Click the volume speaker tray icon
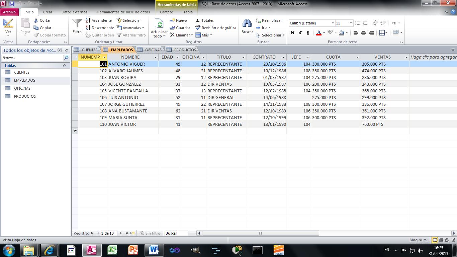457x257 pixels. click(x=420, y=250)
